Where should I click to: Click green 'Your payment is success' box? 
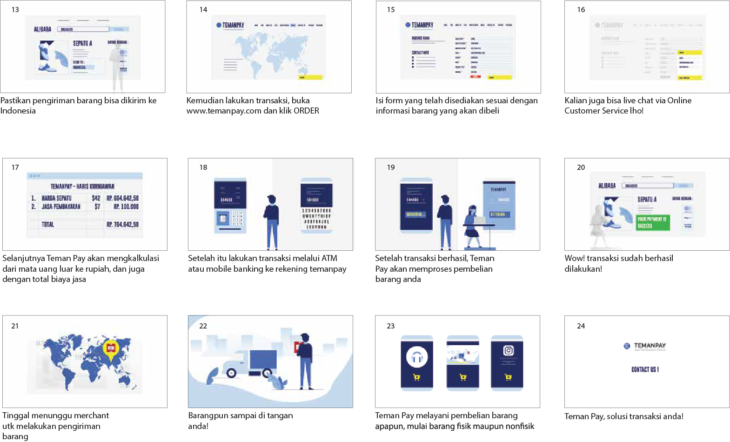pyautogui.click(x=653, y=222)
